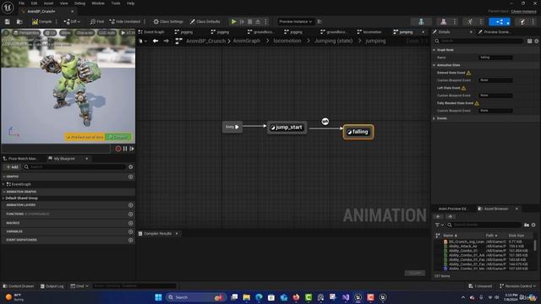Add a new function

pos(131,214)
